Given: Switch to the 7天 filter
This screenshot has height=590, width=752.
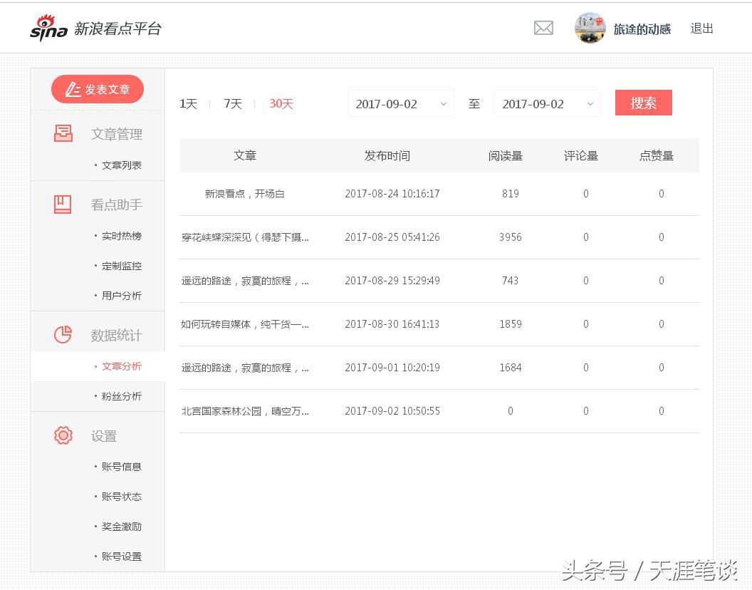Looking at the screenshot, I should tap(231, 103).
